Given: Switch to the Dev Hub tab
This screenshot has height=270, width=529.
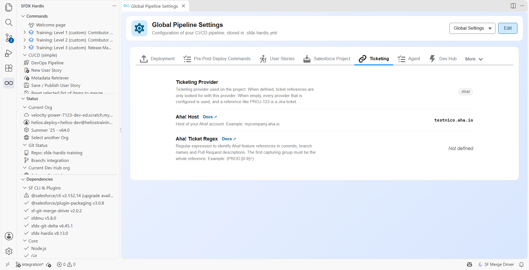Looking at the screenshot, I should click(x=443, y=59).
